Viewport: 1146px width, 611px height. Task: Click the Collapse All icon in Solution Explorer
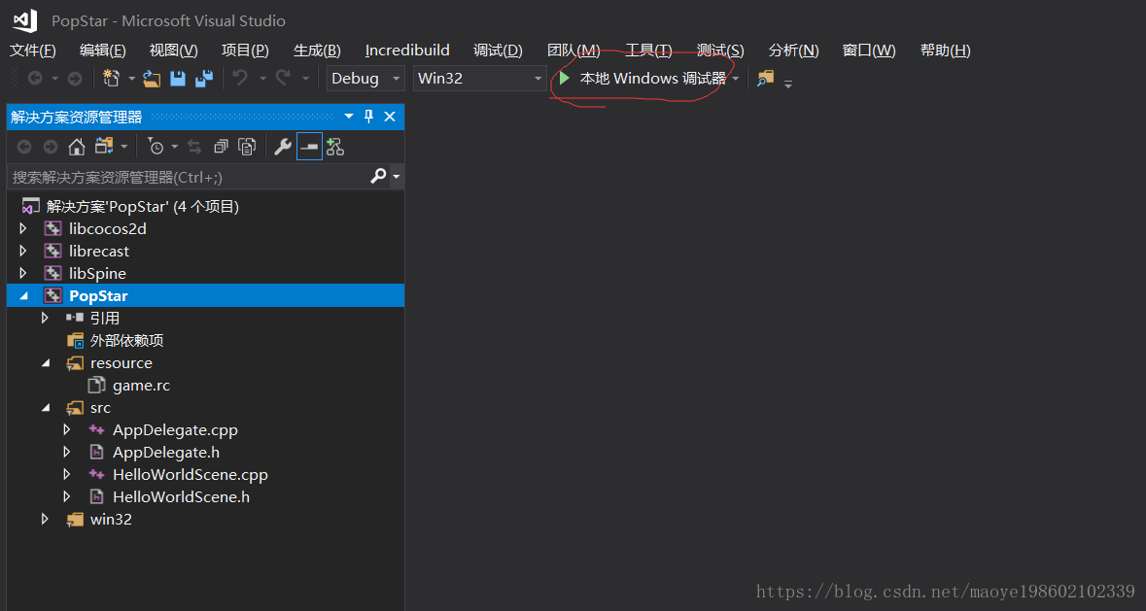tap(221, 148)
